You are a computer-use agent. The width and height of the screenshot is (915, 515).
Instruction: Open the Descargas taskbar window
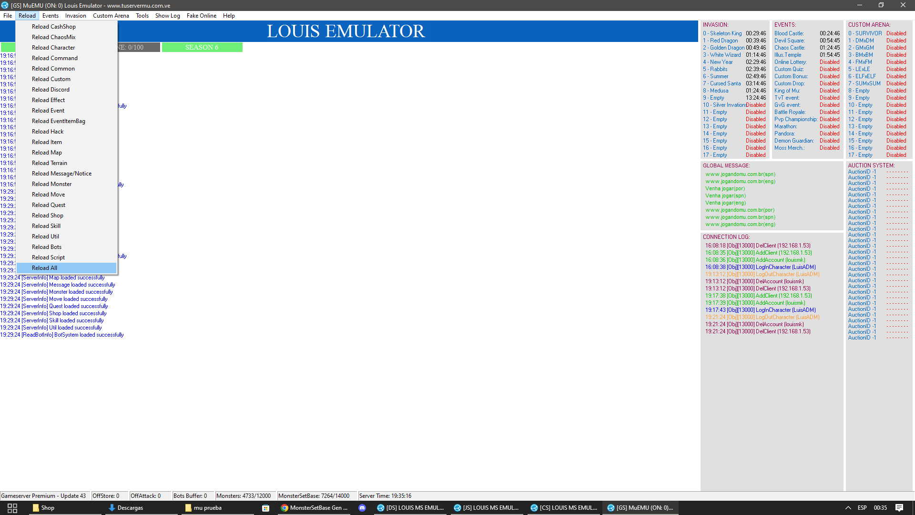[x=141, y=508]
